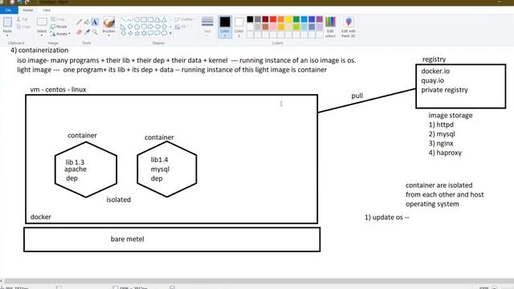Click the Crop command
The width and height of the screenshot is (514, 289).
(x=58, y=19)
